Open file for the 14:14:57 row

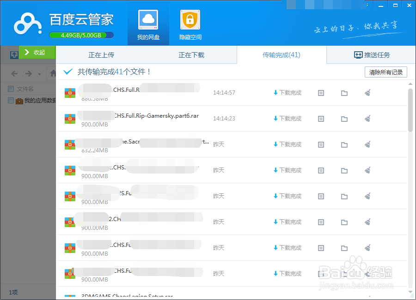point(321,93)
